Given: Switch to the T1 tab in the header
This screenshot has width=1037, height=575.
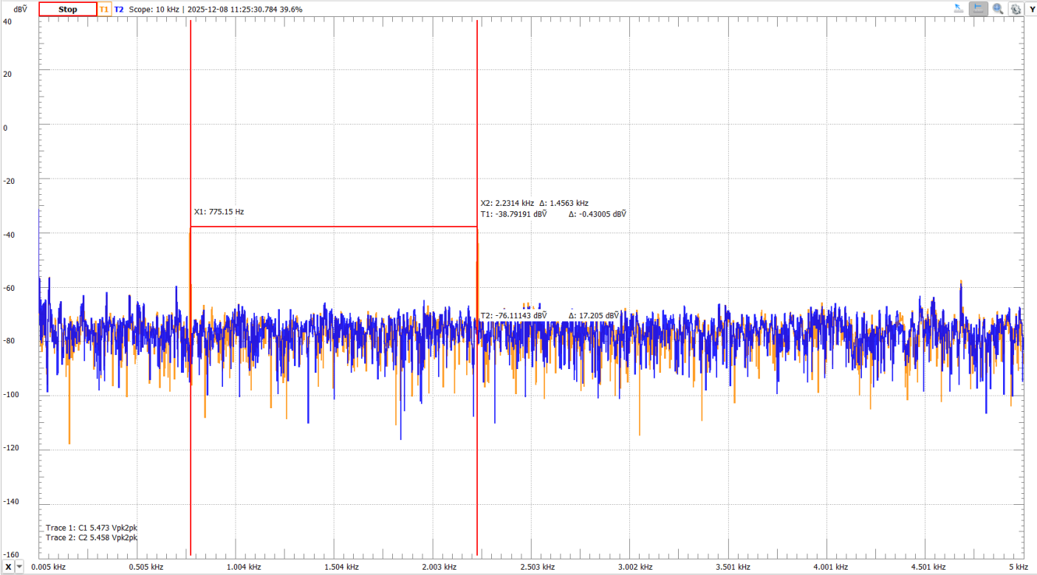Looking at the screenshot, I should tap(104, 9).
